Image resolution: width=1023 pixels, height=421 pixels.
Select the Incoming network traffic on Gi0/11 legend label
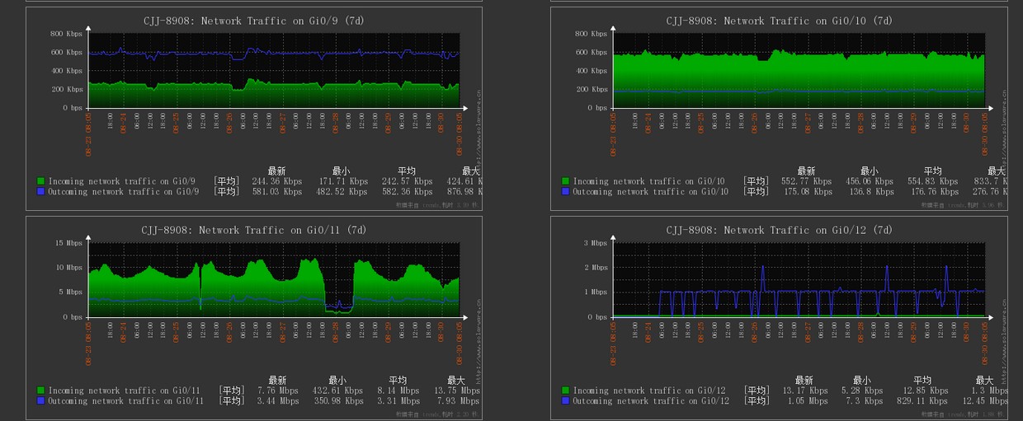(x=124, y=391)
